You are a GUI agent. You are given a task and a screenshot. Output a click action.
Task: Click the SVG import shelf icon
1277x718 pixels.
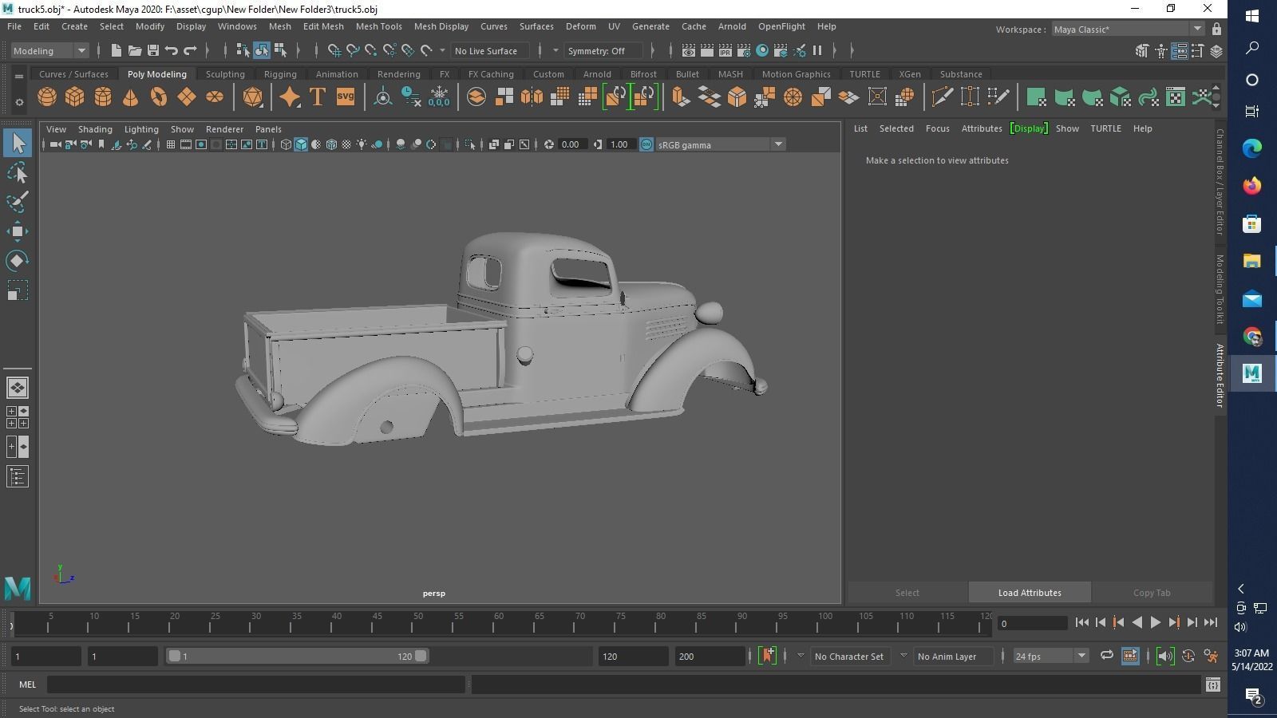pyautogui.click(x=345, y=97)
